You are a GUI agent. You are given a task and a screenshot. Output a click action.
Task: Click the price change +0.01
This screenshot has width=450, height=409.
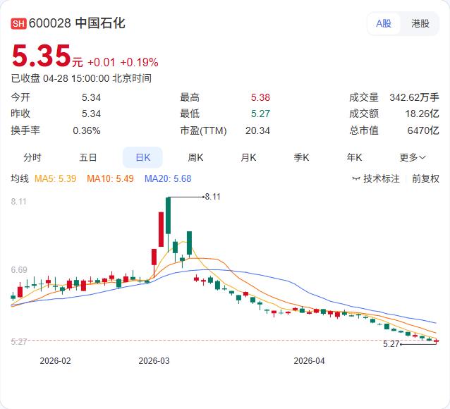pyautogui.click(x=102, y=62)
